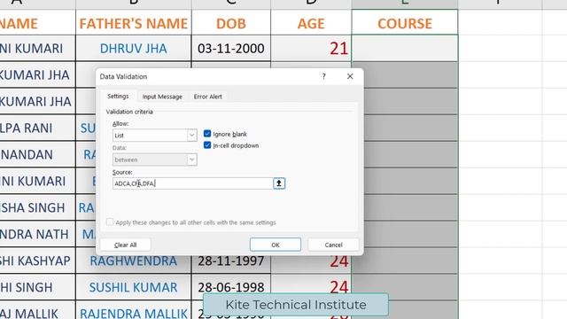Image resolution: width=567 pixels, height=319 pixels.
Task: Select the FATHER'S NAME header cell
Action: (134, 23)
